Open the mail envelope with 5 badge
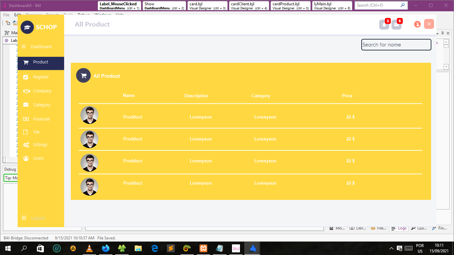 point(397,24)
